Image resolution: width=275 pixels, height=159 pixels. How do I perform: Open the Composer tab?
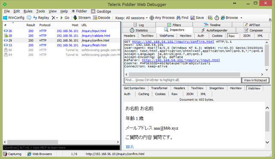(253, 30)
